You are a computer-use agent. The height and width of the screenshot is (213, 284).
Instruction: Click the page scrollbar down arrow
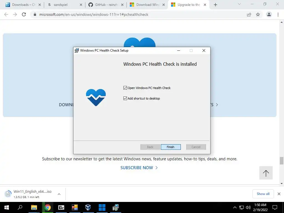point(282,183)
